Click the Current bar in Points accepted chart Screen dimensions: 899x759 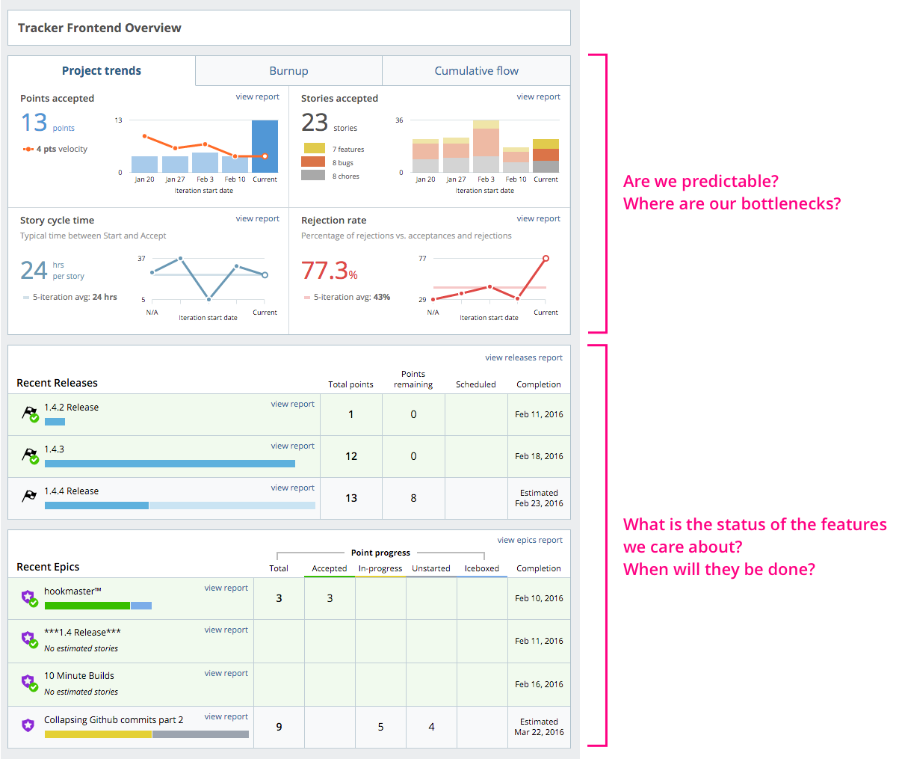[x=265, y=147]
